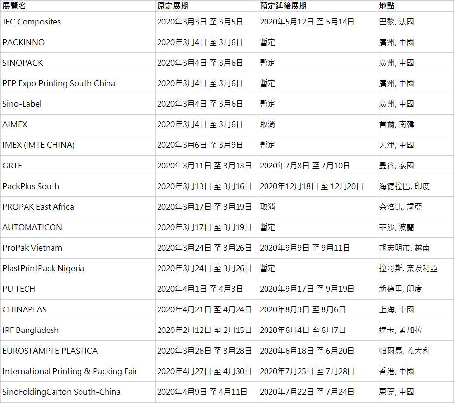This screenshot has width=454, height=403.
Task: Click postponed date 2020年5月12日 至 5月14日
Action: pyautogui.click(x=307, y=22)
